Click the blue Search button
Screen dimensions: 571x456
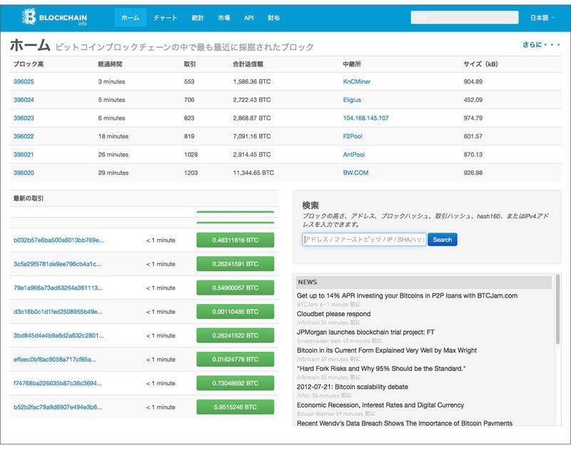pos(443,239)
